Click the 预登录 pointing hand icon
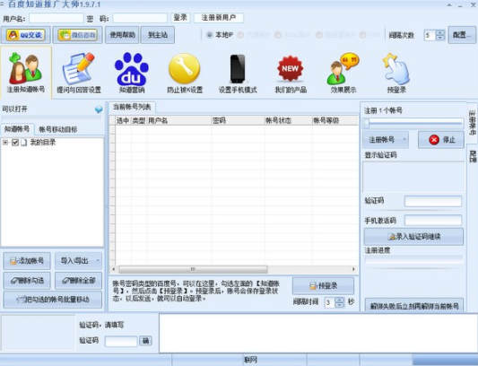The image size is (478, 366). point(396,68)
